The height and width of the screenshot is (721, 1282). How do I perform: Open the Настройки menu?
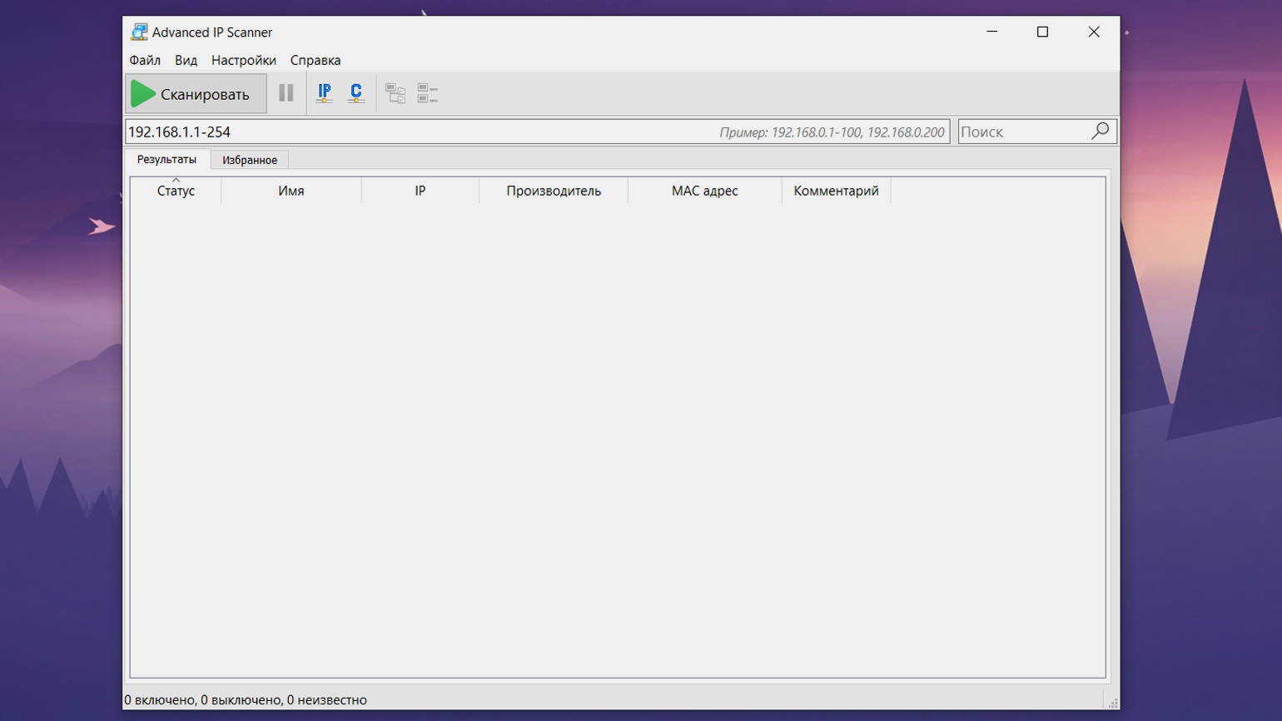click(x=244, y=60)
